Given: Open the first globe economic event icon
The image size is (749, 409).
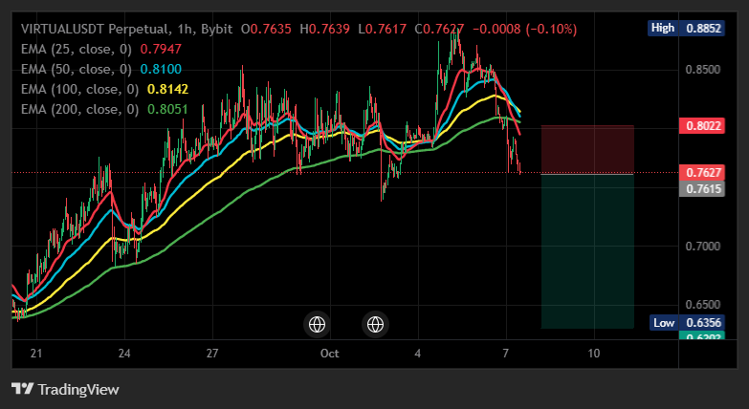Looking at the screenshot, I should [318, 325].
